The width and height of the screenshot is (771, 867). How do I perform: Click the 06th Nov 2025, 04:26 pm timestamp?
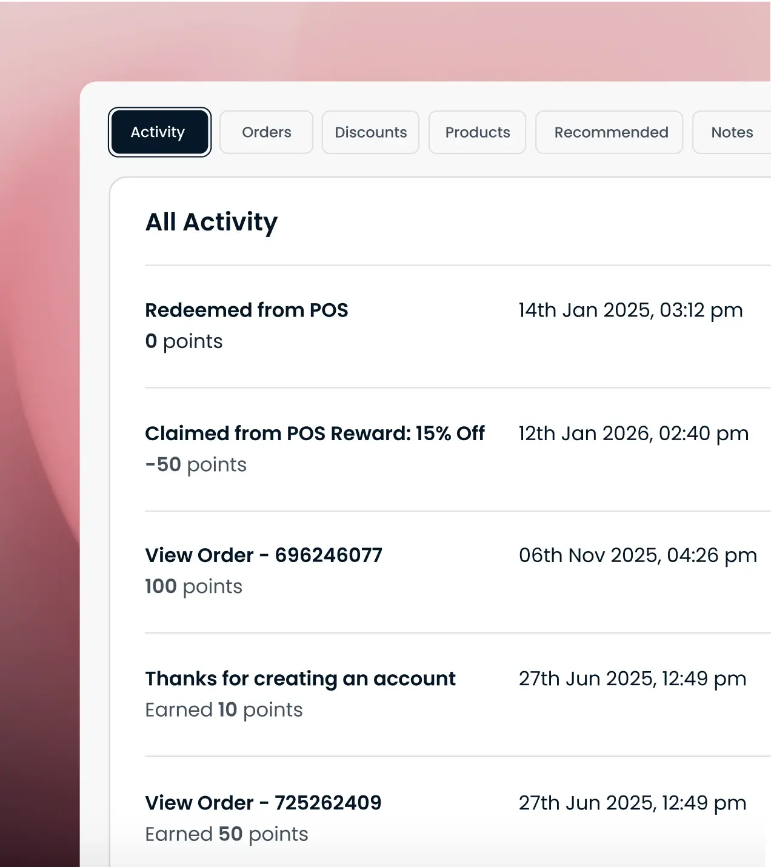pyautogui.click(x=638, y=555)
